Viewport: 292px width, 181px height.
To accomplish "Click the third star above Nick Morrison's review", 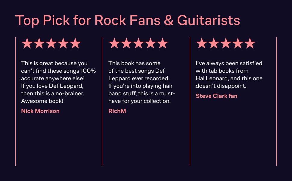I will click(51, 43).
